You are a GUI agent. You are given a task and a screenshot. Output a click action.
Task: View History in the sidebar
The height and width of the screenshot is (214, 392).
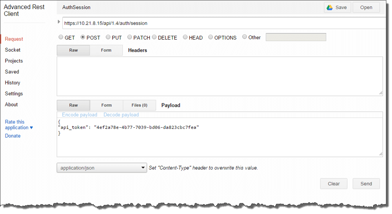[13, 83]
